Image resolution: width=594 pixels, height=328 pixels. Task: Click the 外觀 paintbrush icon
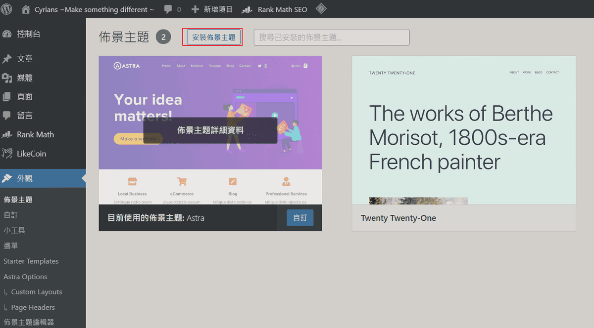7,178
